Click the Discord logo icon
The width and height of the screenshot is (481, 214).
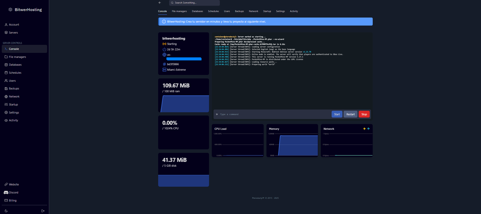[6, 192]
